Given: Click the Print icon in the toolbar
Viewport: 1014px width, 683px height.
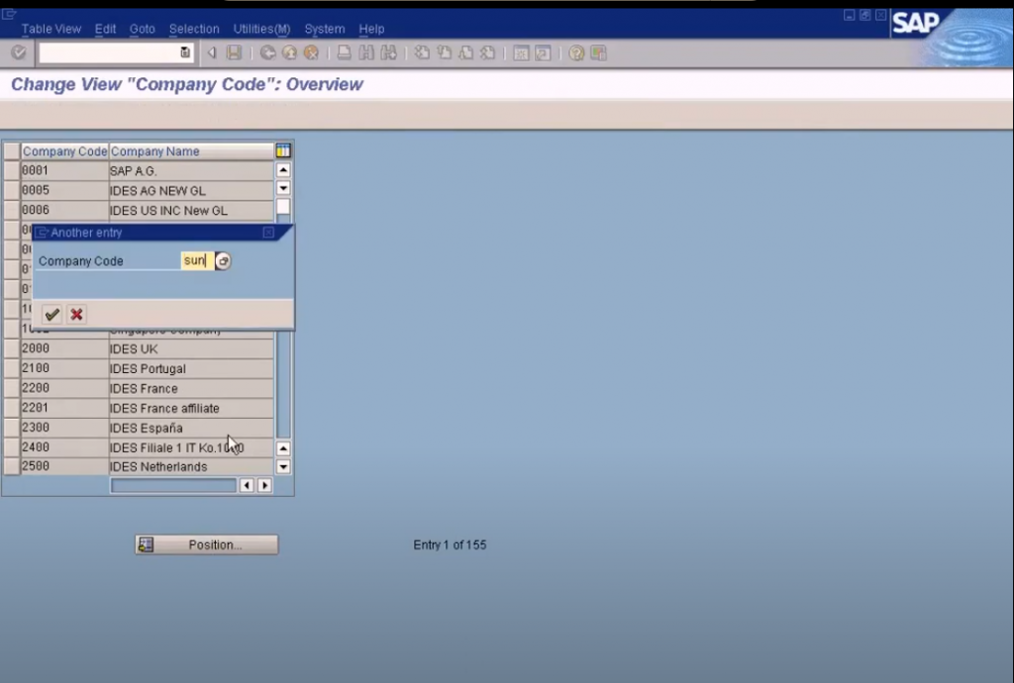Looking at the screenshot, I should pyautogui.click(x=344, y=53).
